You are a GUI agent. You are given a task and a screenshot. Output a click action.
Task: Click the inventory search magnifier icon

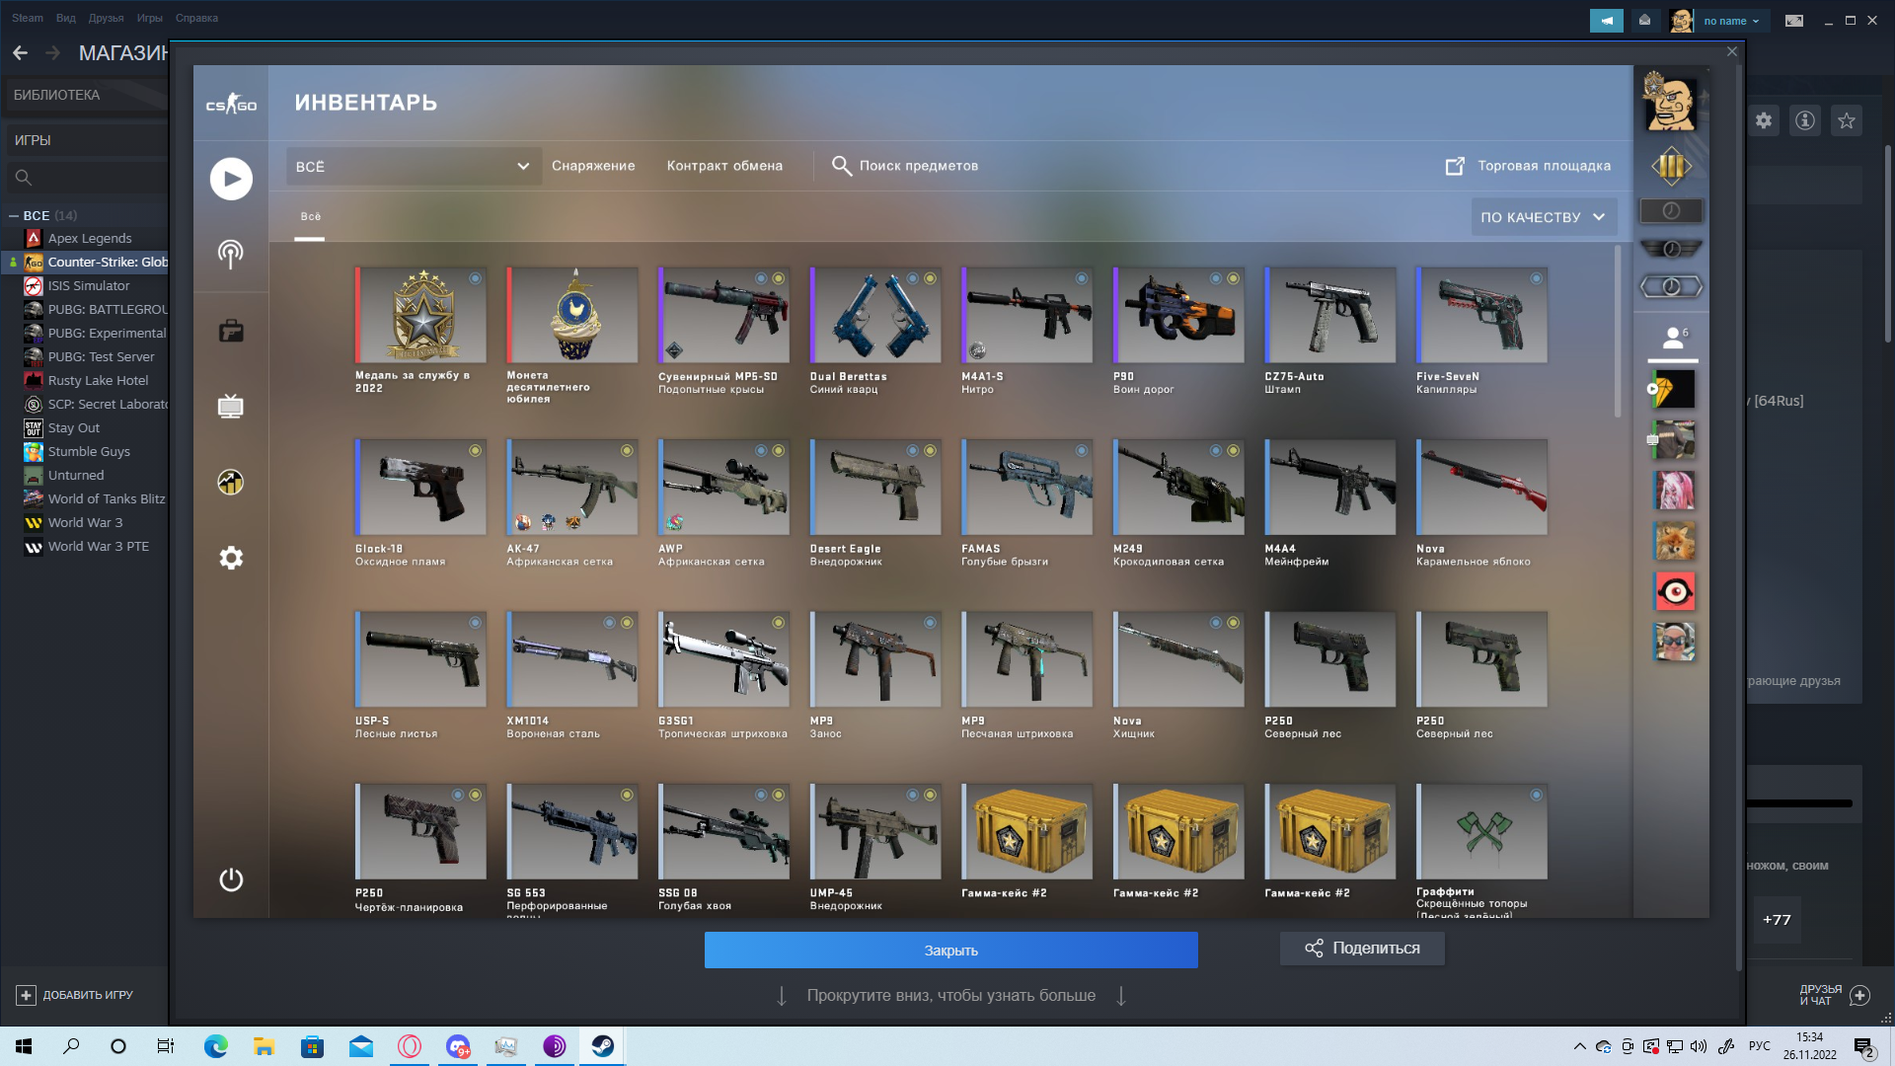(841, 166)
